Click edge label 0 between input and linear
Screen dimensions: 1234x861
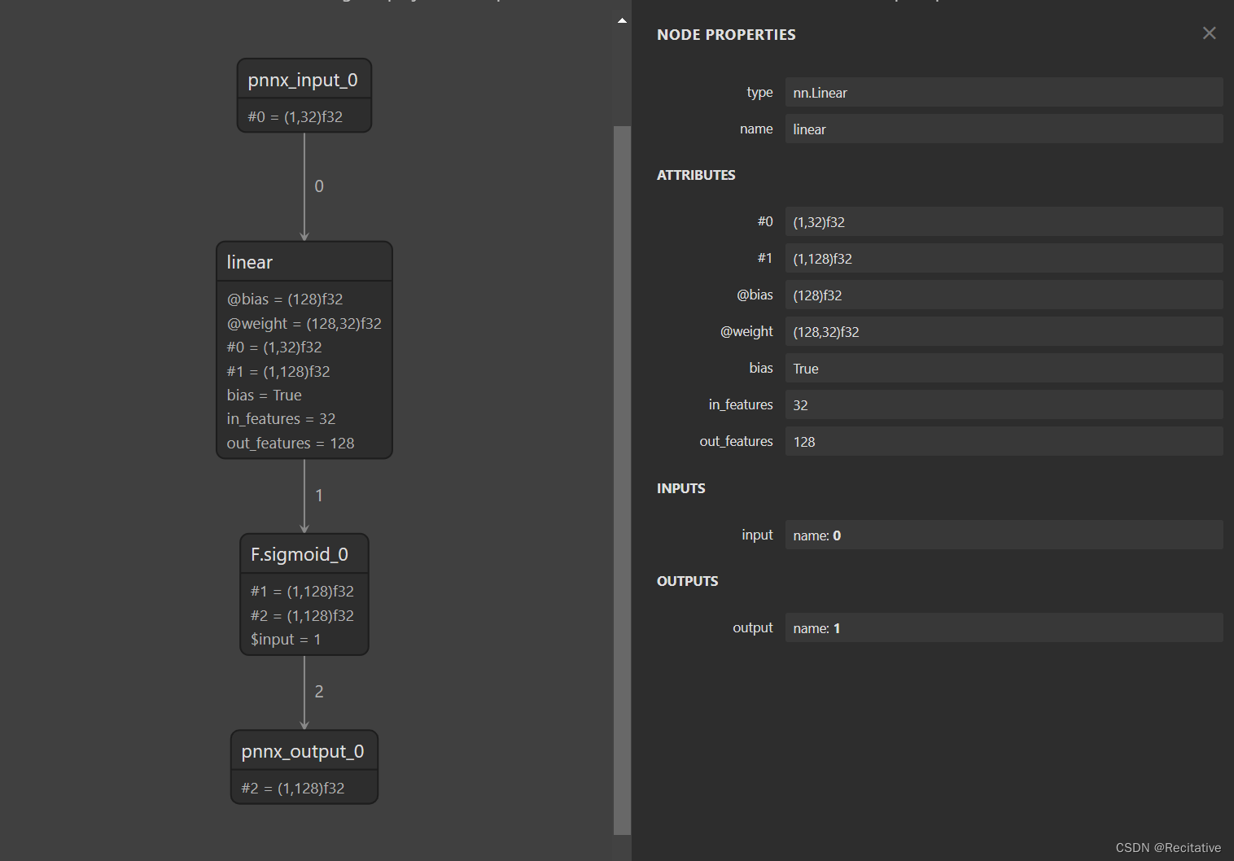[319, 186]
